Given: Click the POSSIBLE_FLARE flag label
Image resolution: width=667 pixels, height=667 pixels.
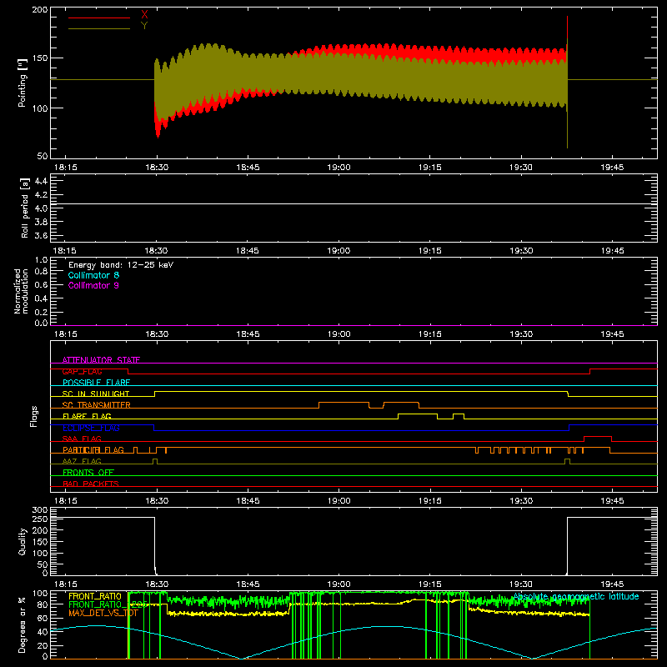Looking at the screenshot, I should 96,383.
